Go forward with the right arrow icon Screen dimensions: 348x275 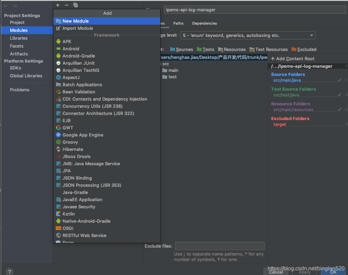(x=15, y=6)
